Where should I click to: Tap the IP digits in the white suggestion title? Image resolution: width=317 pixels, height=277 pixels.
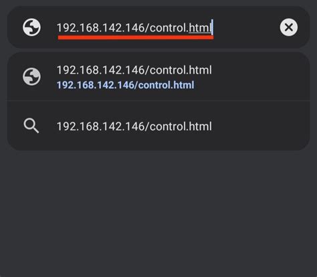click(101, 70)
